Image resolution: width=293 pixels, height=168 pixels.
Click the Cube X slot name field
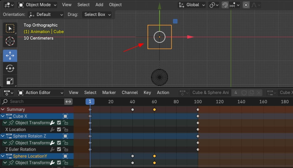[x=285, y=92]
